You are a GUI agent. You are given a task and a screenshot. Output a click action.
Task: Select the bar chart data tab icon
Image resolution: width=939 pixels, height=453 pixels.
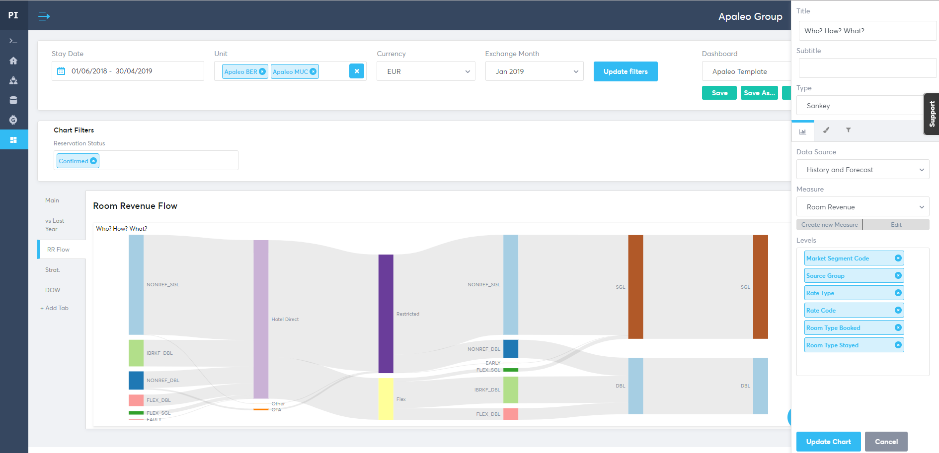(802, 131)
